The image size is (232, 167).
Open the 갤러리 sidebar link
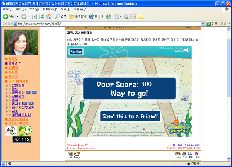(13, 77)
